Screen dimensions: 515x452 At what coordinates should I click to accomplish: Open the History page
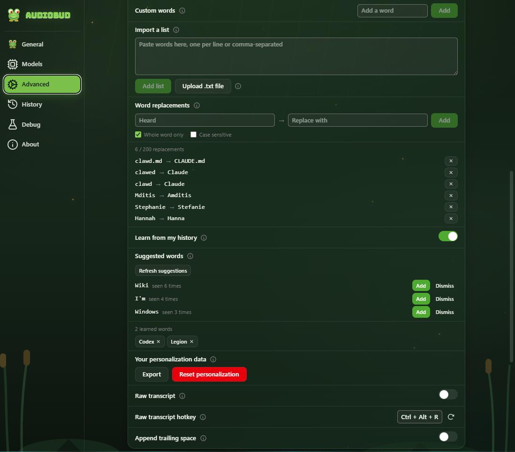coord(42,104)
